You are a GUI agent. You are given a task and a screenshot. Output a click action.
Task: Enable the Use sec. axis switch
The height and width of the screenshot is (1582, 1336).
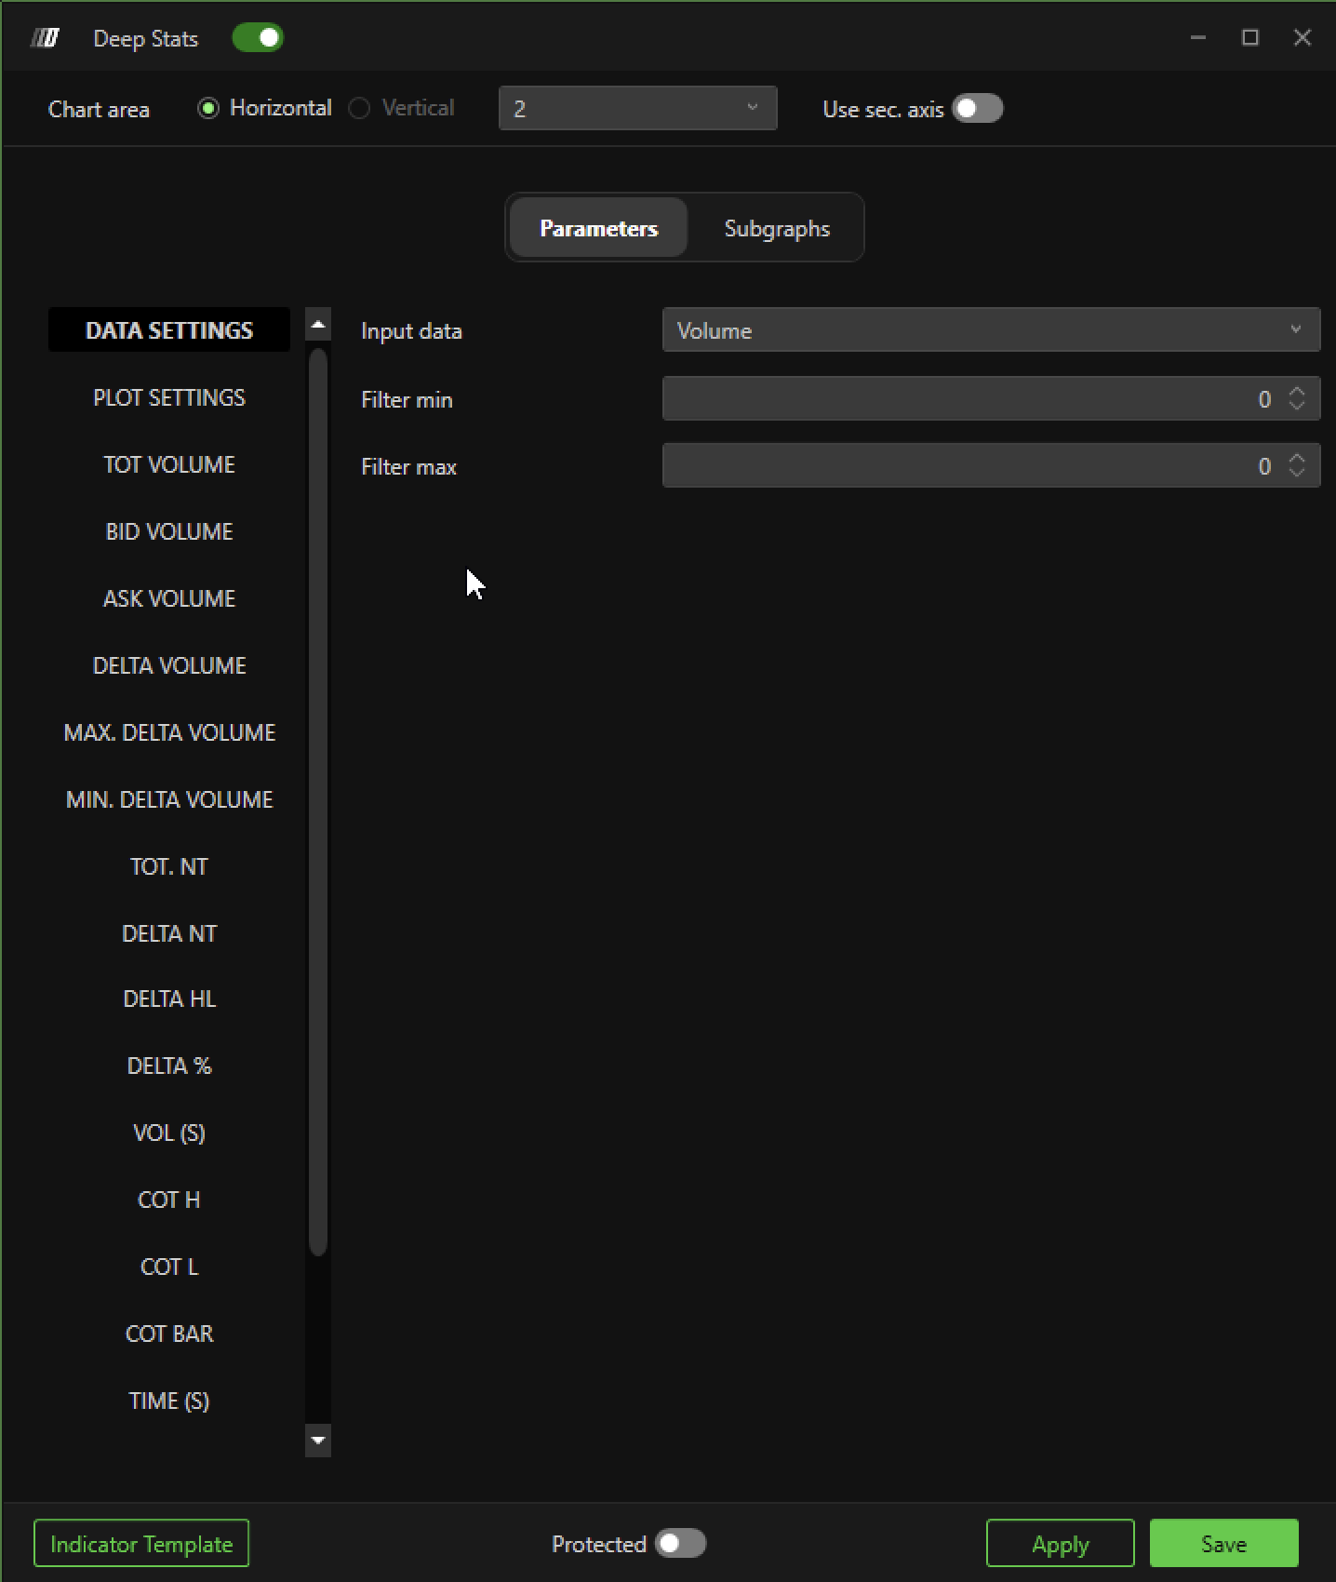(977, 109)
